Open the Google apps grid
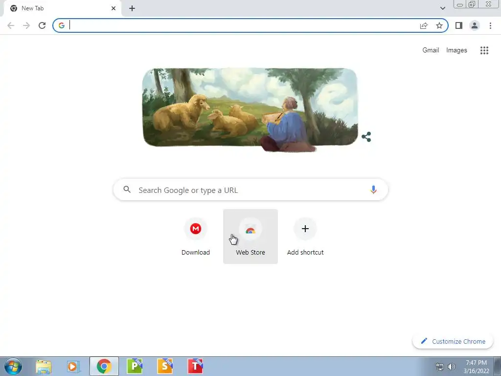The height and width of the screenshot is (376, 501). pyautogui.click(x=484, y=50)
